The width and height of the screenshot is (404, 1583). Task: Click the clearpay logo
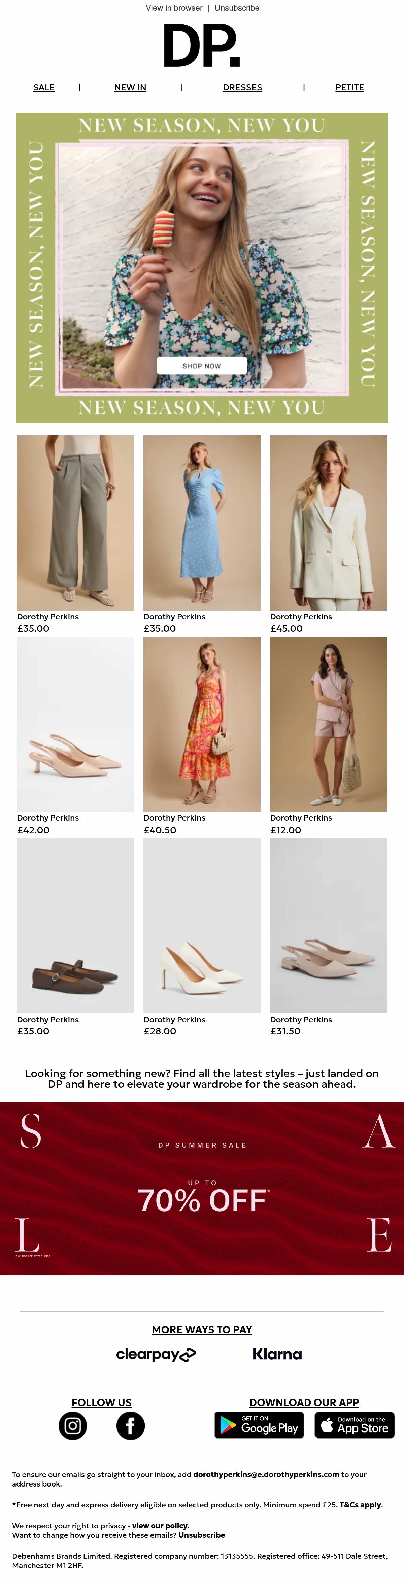[x=156, y=1354]
